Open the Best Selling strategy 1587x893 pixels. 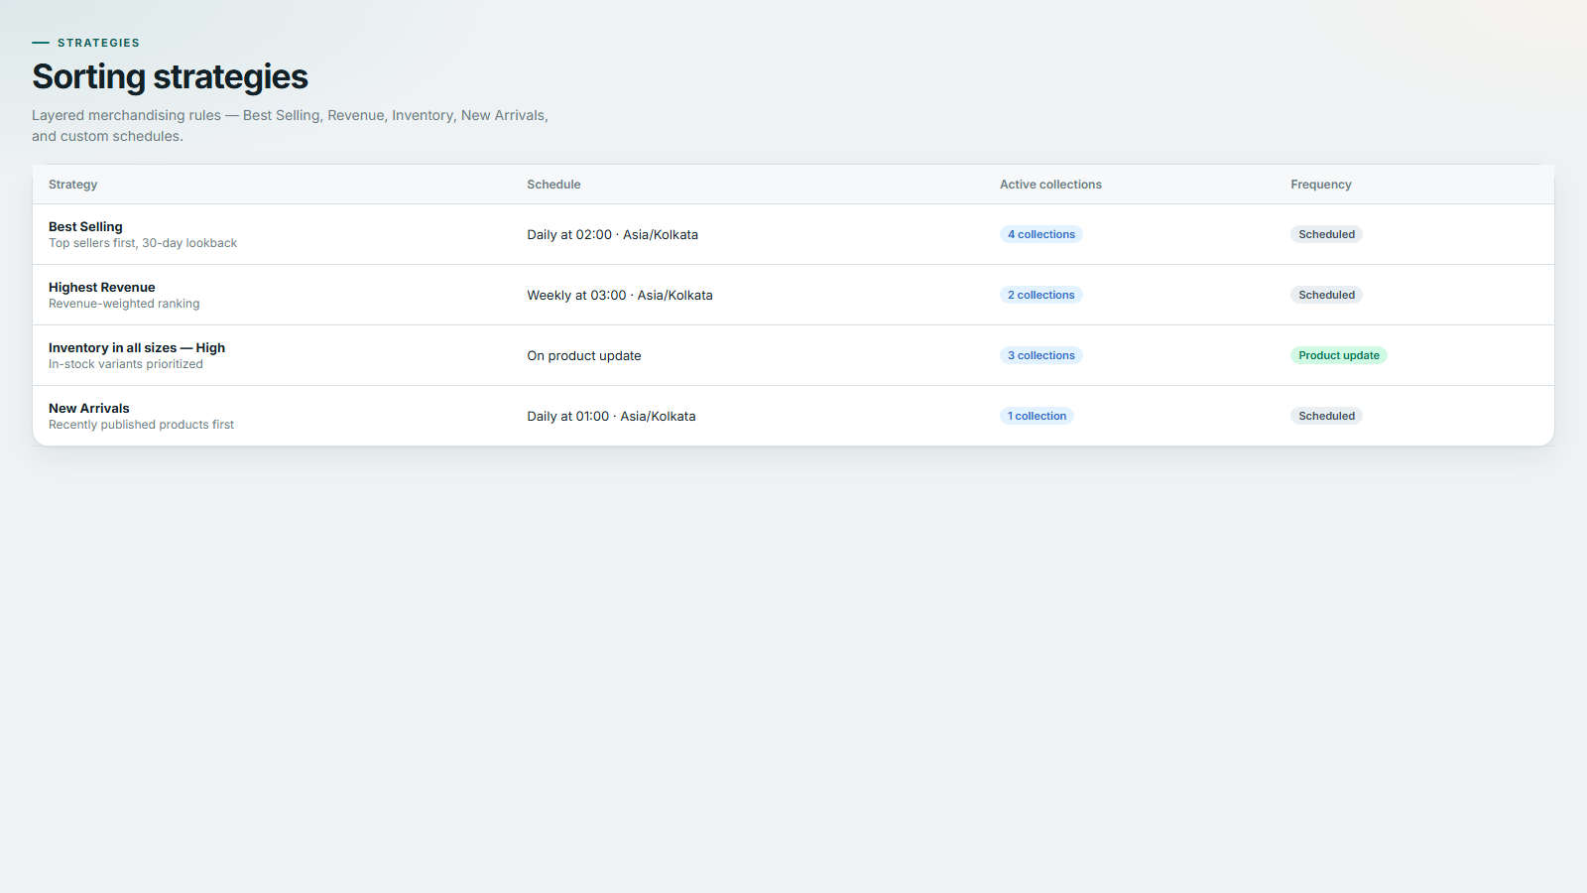point(85,227)
